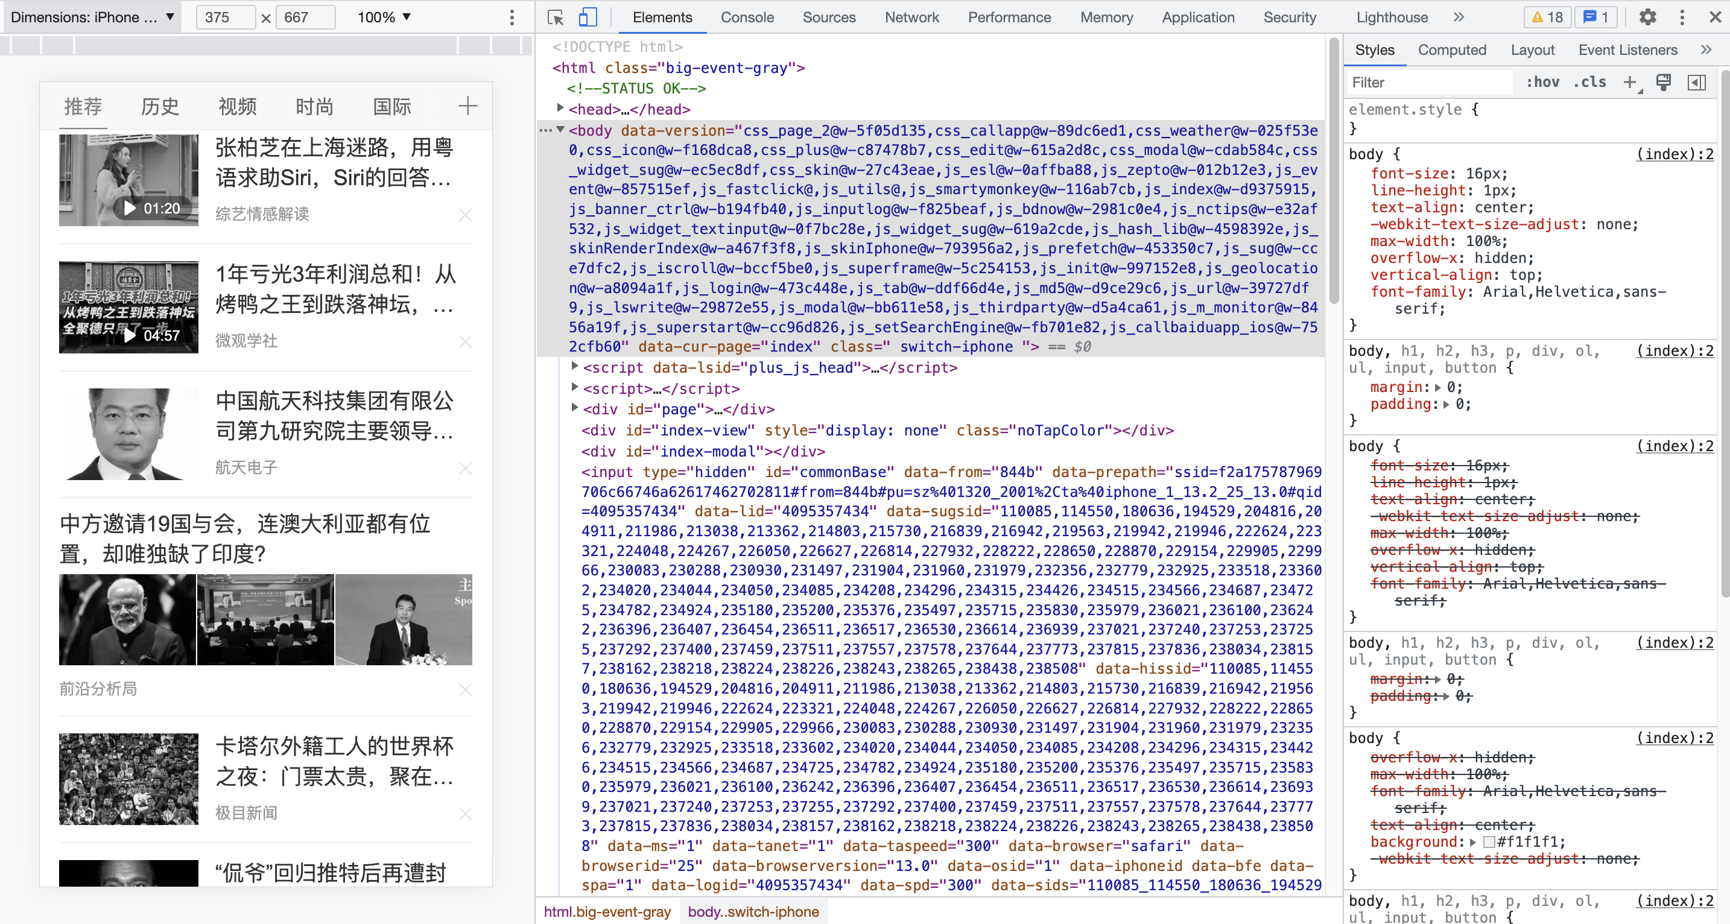Toggle the :hov element state button

(1542, 82)
